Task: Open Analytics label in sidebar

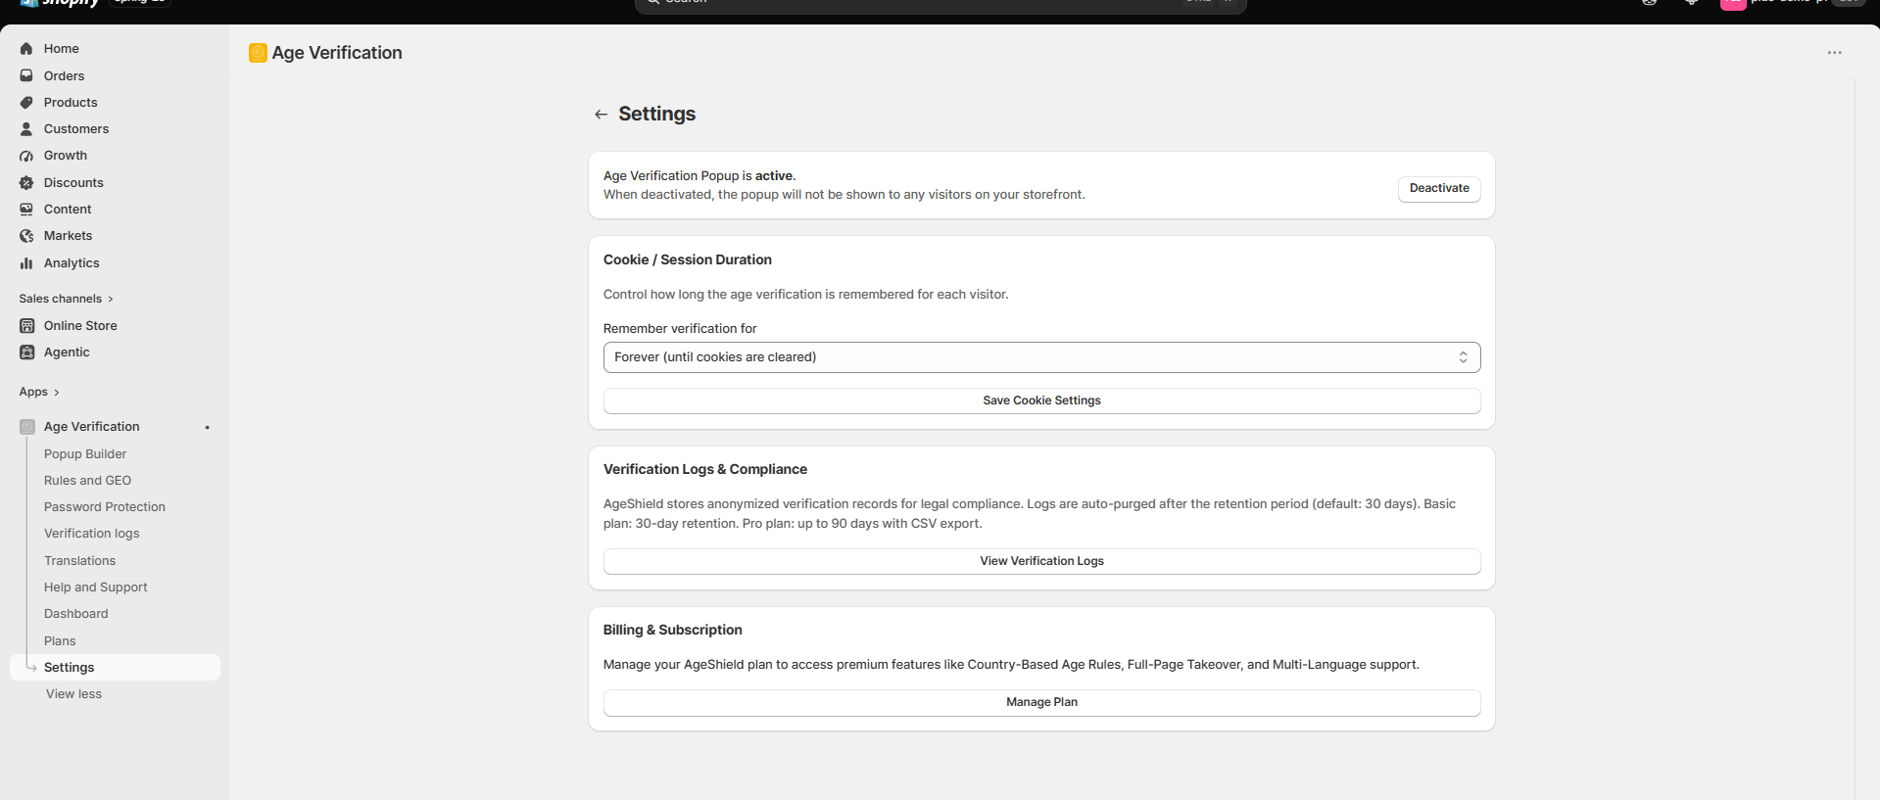Action: pos(72,262)
